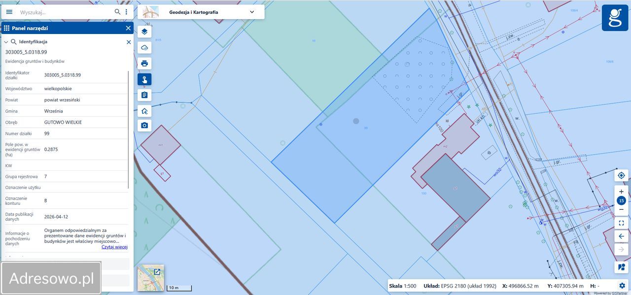This screenshot has height=295, width=631.
Task: Click the zoom level 15 indicator
Action: click(621, 200)
